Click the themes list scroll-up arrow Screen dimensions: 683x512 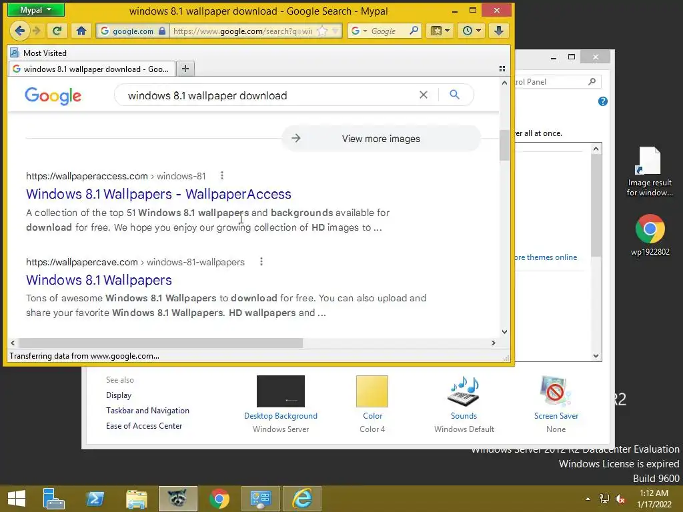click(596, 149)
